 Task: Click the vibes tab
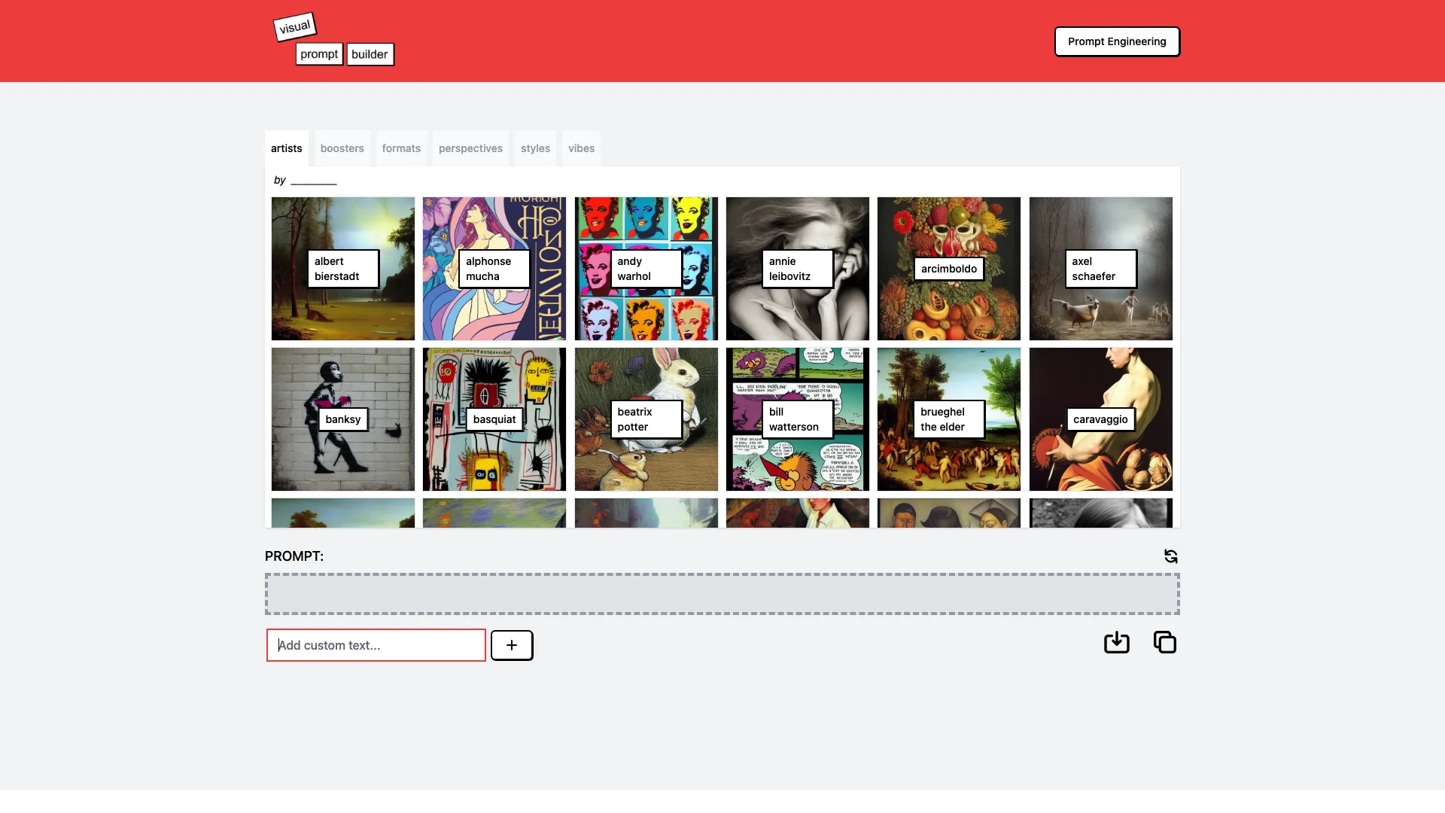coord(580,147)
